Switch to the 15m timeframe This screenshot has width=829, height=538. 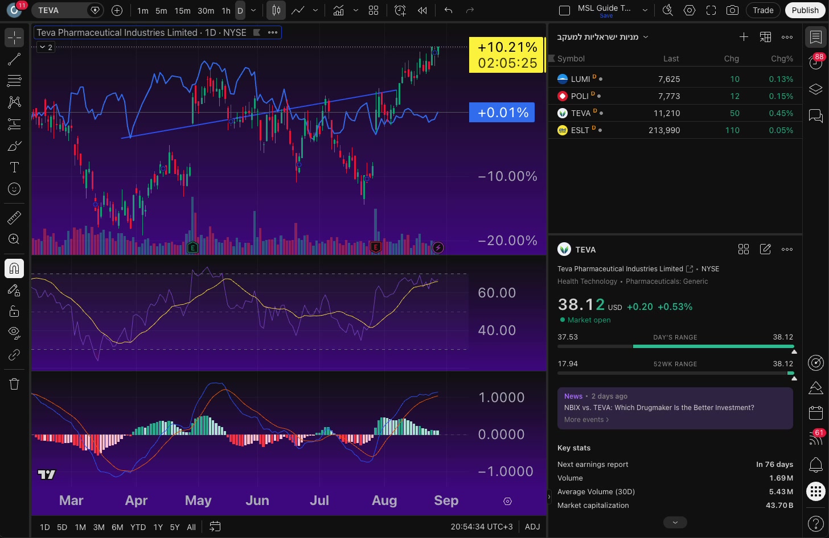click(182, 10)
